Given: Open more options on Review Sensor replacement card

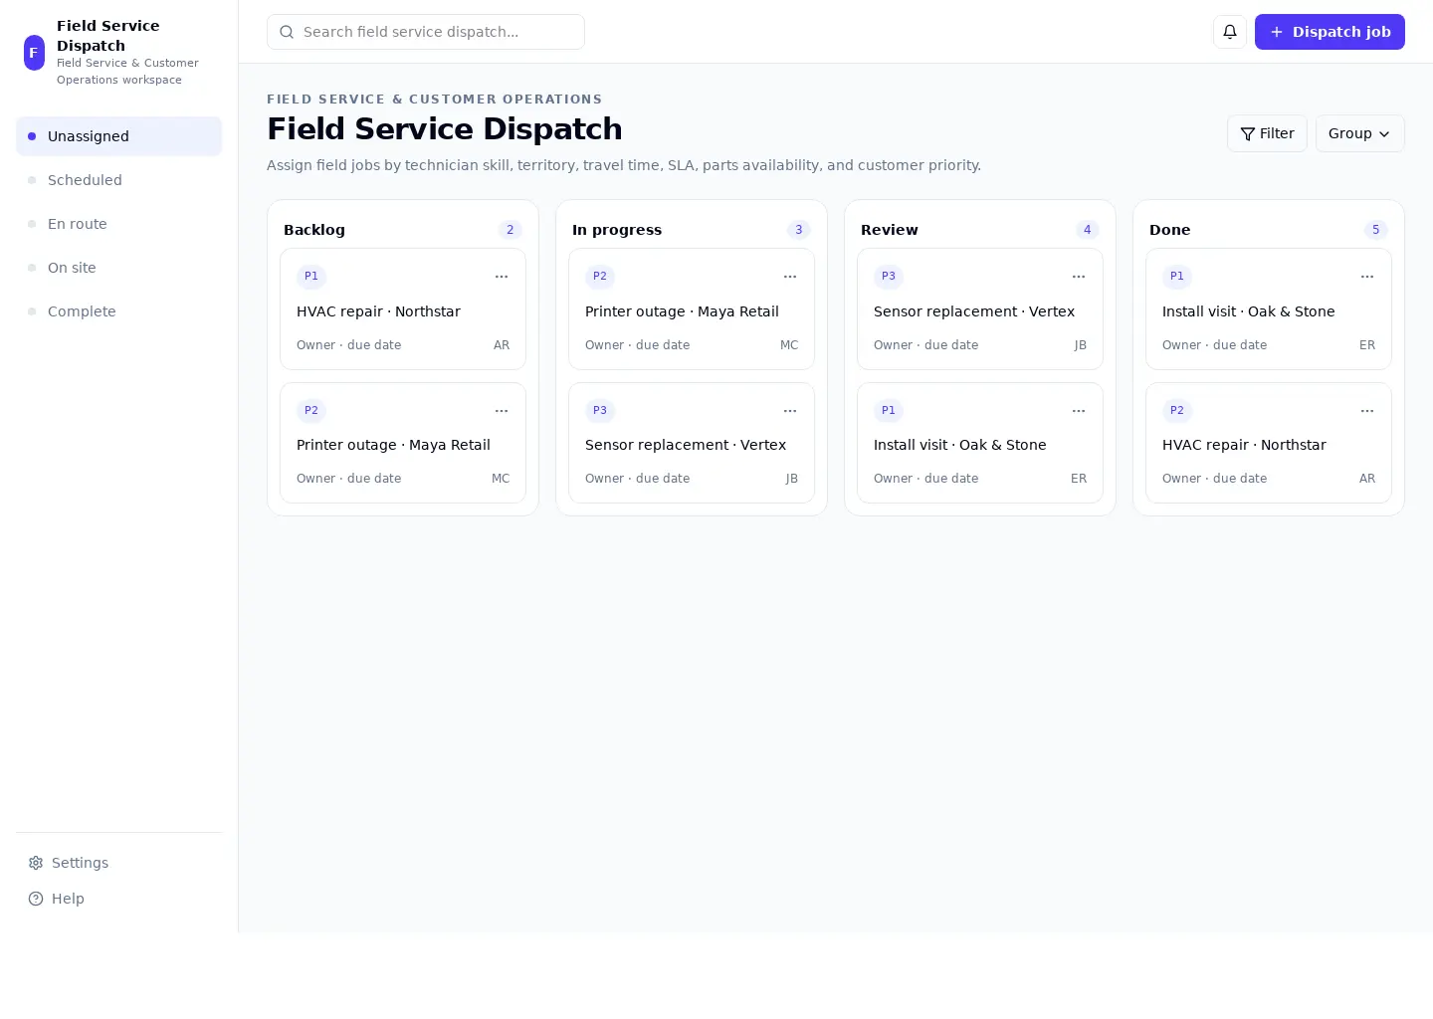Looking at the screenshot, I should [1079, 277].
